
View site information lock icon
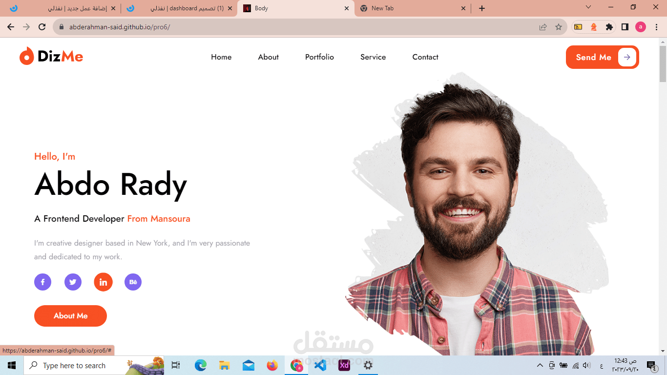point(62,27)
